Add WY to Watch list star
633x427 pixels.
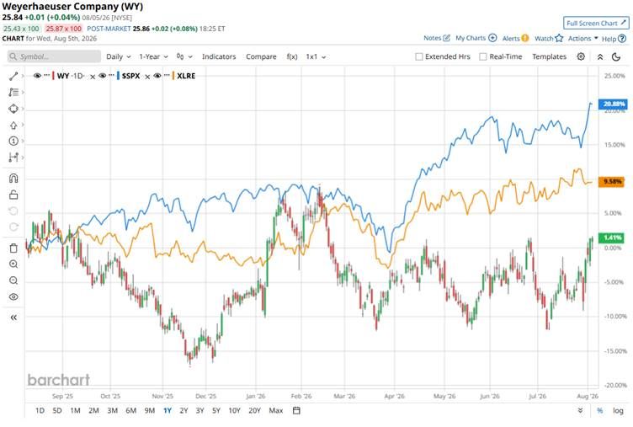click(549, 39)
